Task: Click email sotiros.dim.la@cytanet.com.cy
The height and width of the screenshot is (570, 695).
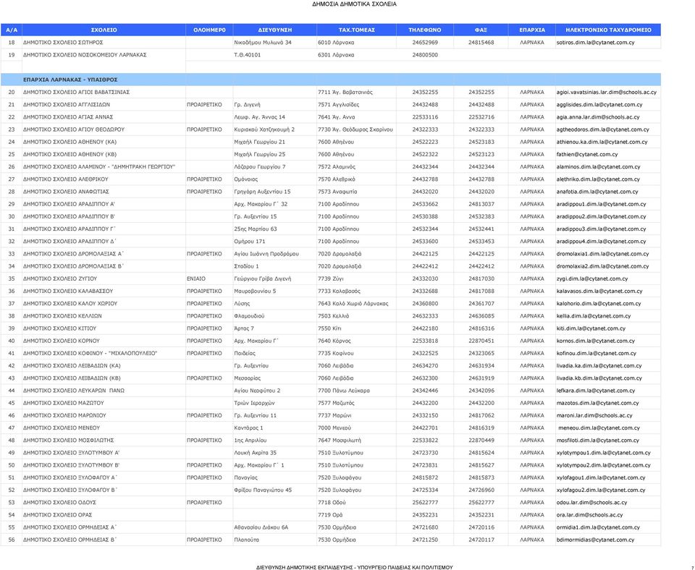Action: coord(595,43)
